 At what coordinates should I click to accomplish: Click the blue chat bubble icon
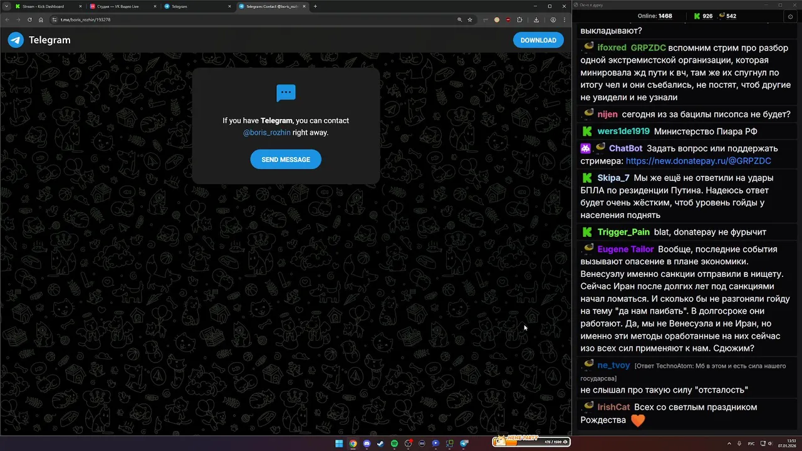[286, 93]
